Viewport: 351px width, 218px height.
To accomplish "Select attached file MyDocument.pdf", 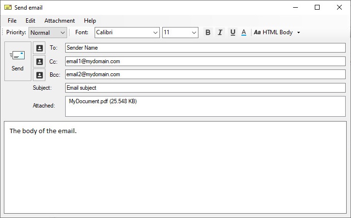I will [x=103, y=102].
